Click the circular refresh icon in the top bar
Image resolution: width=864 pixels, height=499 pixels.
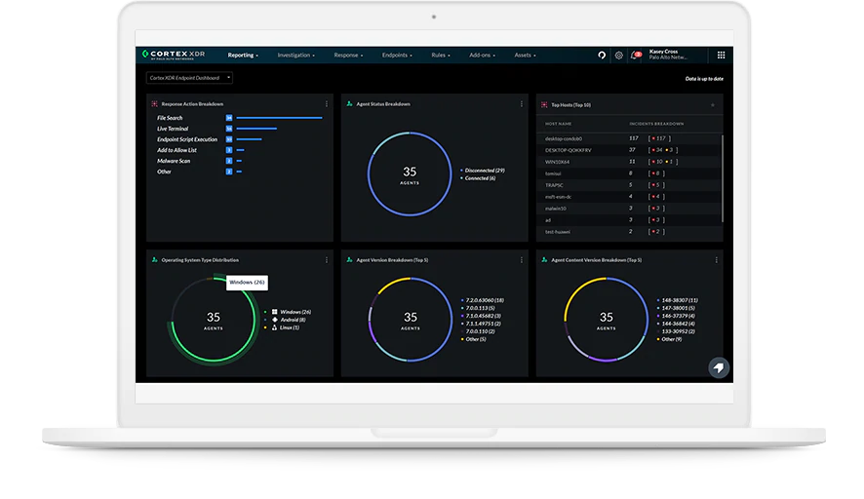coord(602,56)
